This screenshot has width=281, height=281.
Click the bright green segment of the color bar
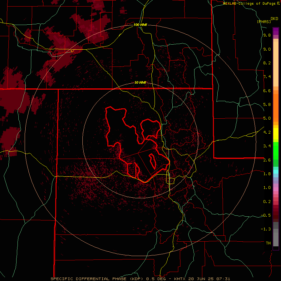[x=276, y=150]
